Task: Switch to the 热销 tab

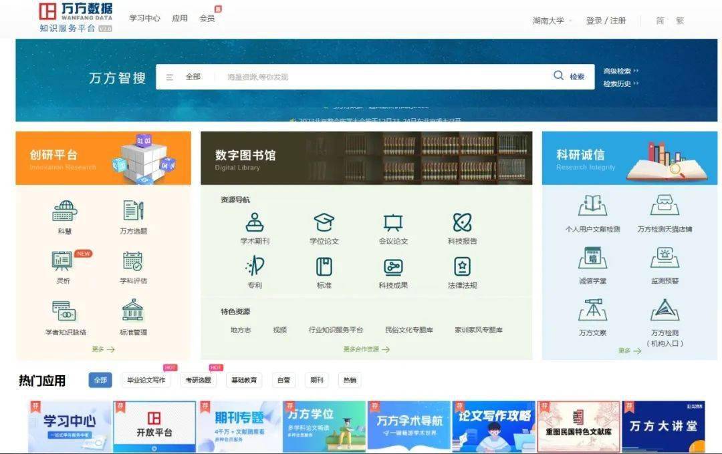Action: click(x=350, y=380)
